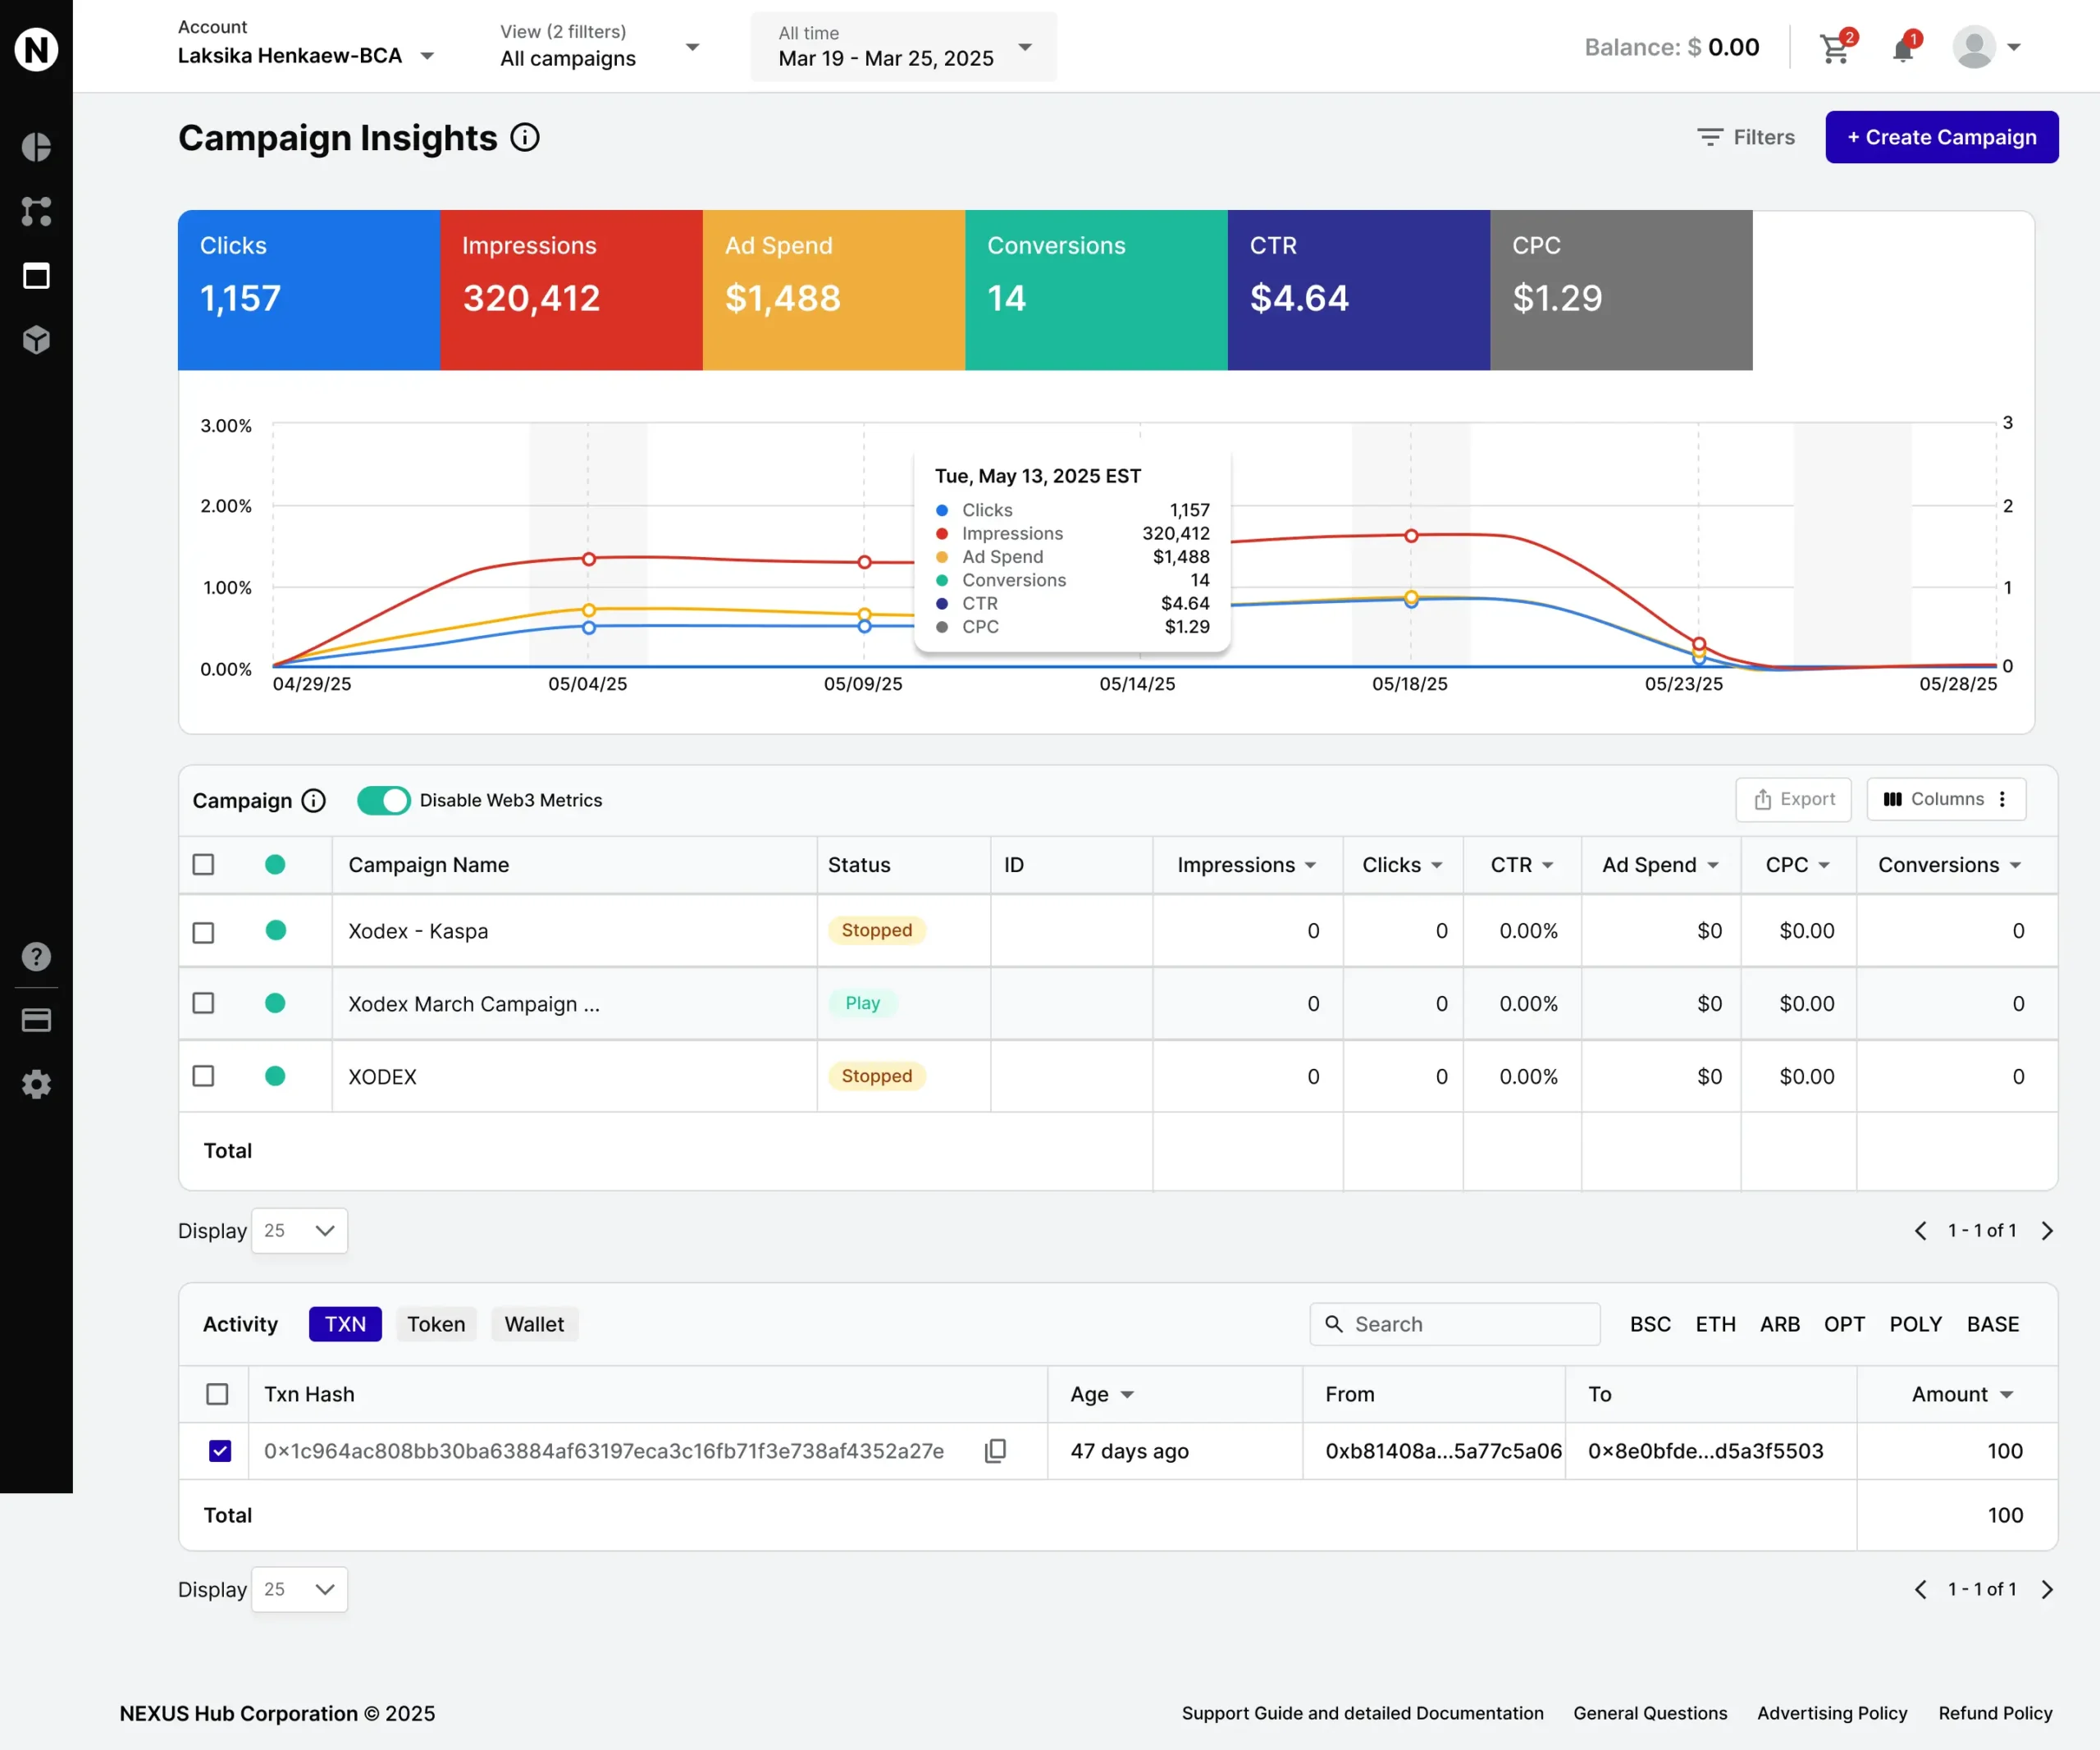2100x1750 pixels.
Task: Click the Create Campaign button
Action: coord(1941,137)
